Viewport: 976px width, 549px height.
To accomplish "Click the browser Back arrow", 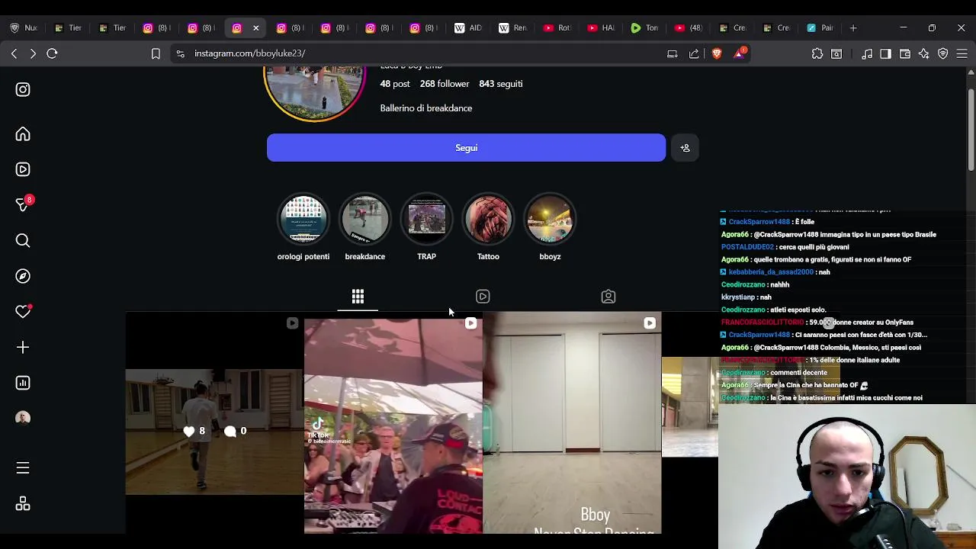I will click(14, 53).
